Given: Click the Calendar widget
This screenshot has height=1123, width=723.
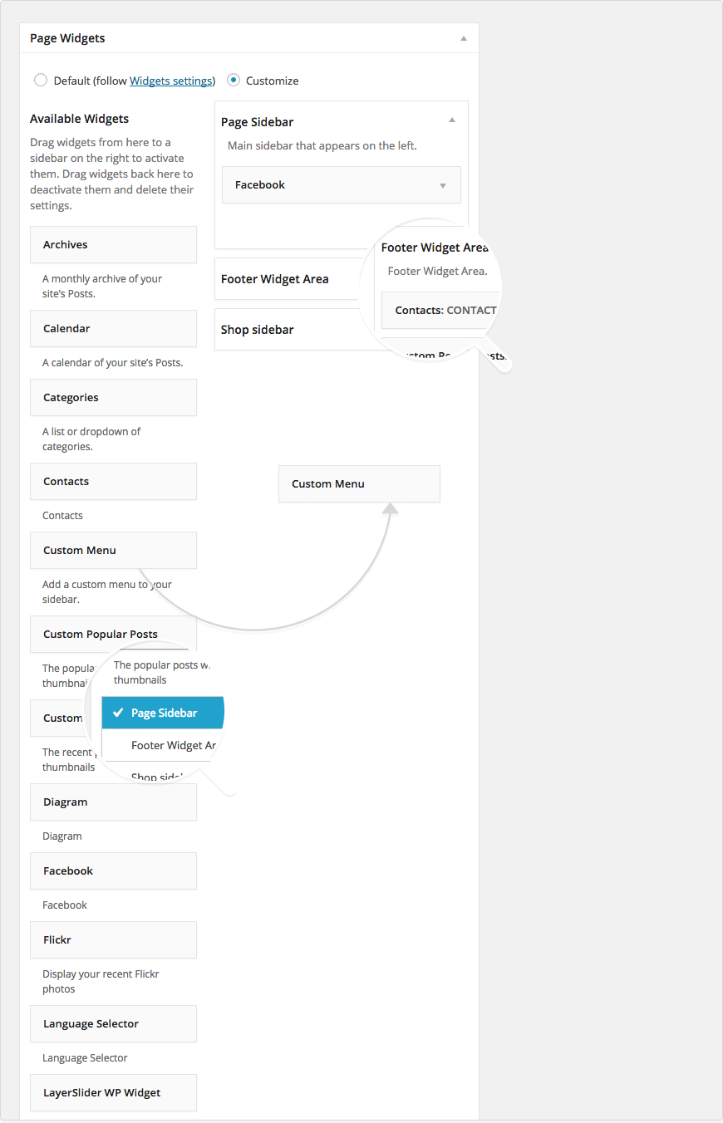Looking at the screenshot, I should coord(113,329).
